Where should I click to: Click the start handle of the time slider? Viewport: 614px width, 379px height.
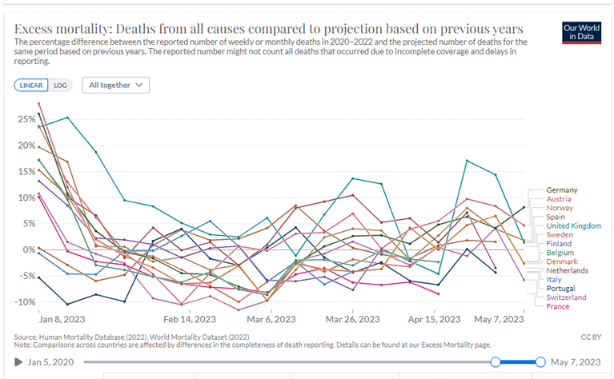click(x=496, y=362)
